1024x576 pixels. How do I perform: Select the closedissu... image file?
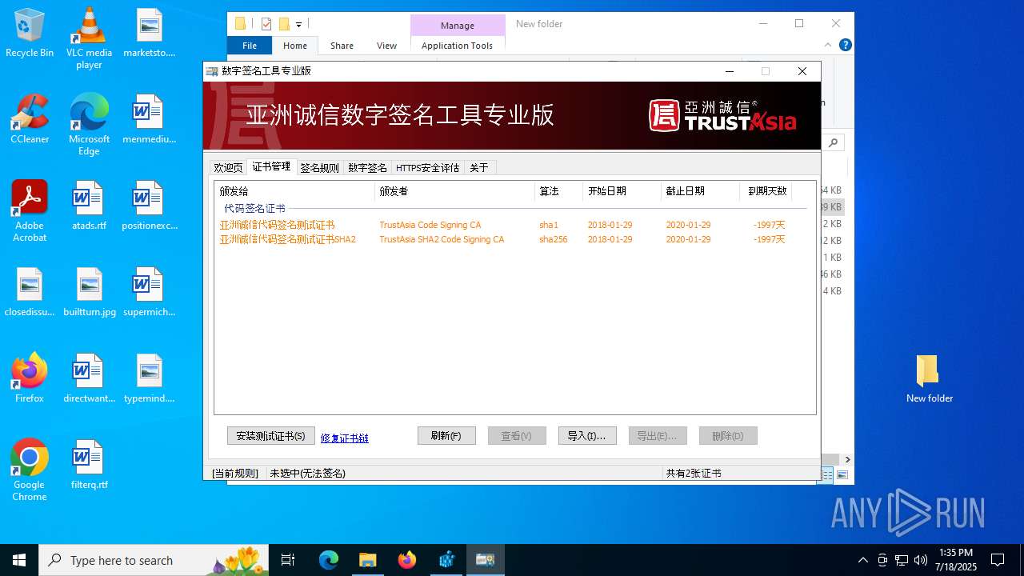pyautogui.click(x=30, y=292)
